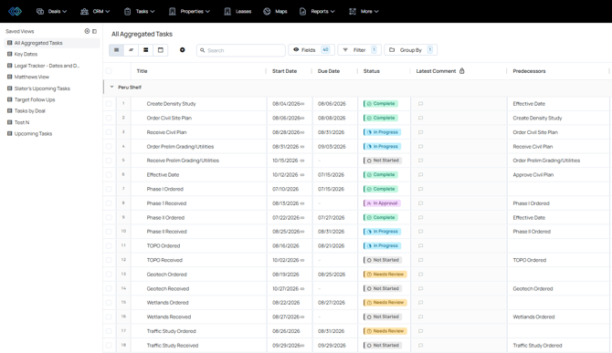Image resolution: width=612 pixels, height=353 pixels.
Task: Open comment icon for Traffic Study Received
Action: pos(420,345)
